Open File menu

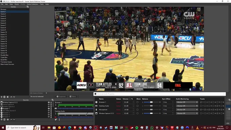pyautogui.click(x=2, y=4)
